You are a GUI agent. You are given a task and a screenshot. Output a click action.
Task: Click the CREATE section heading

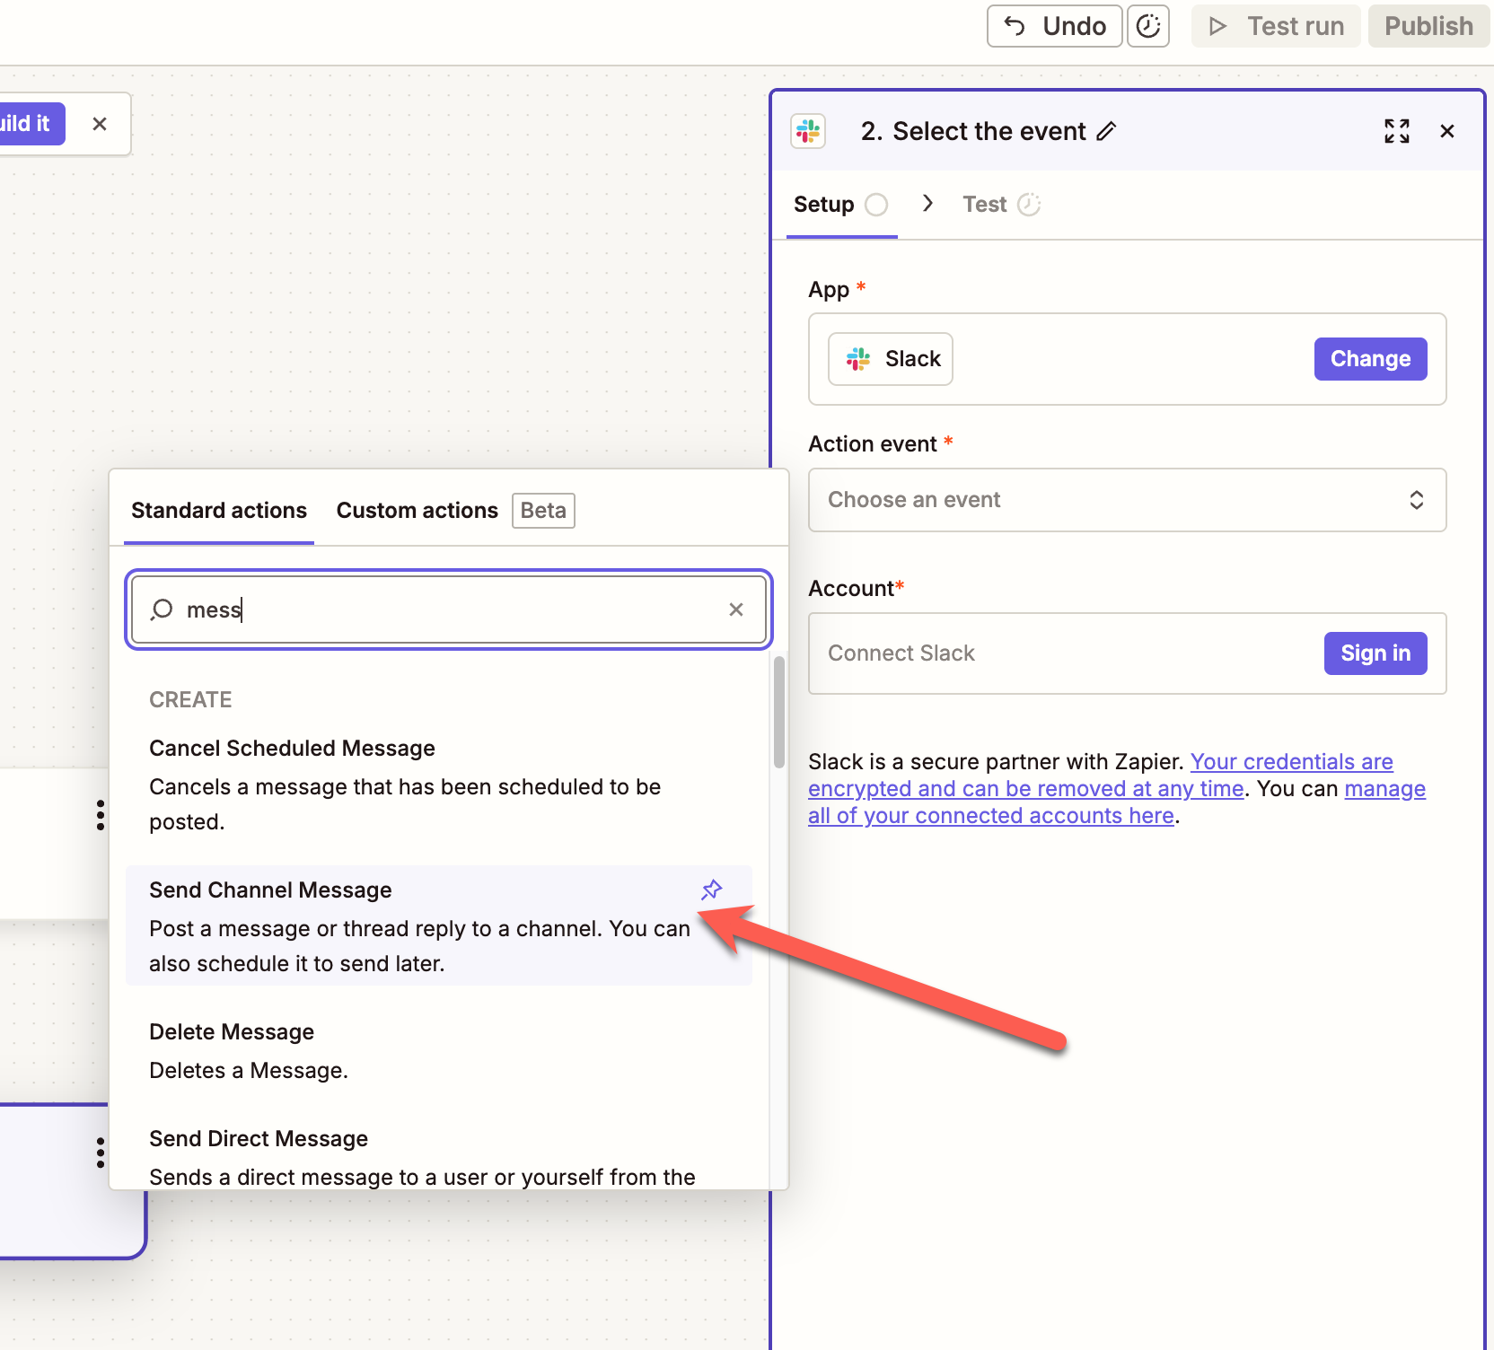tap(190, 700)
